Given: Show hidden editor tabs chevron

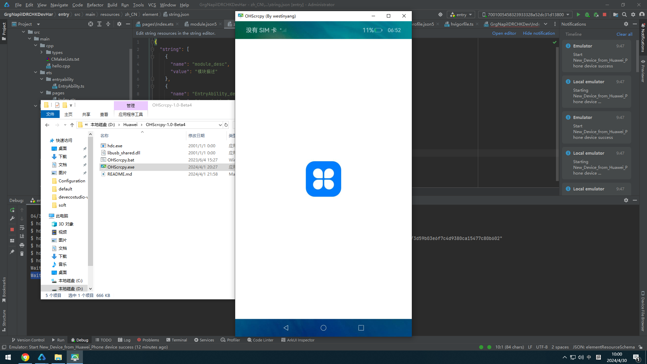Looking at the screenshot, I should click(x=546, y=24).
